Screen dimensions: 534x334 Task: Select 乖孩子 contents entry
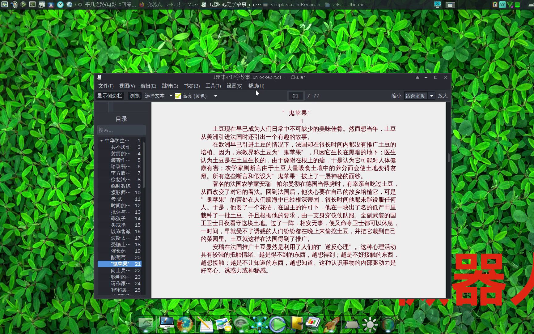click(x=120, y=219)
